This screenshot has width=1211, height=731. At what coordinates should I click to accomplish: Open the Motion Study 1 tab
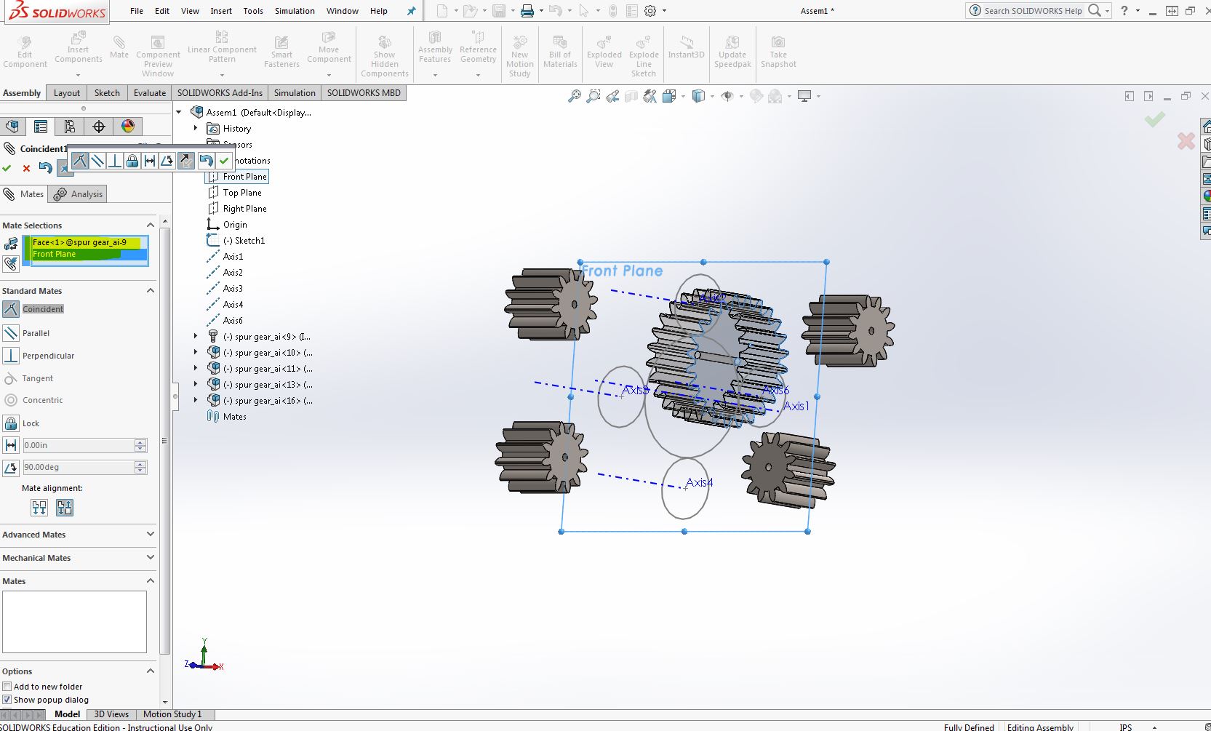(x=172, y=714)
